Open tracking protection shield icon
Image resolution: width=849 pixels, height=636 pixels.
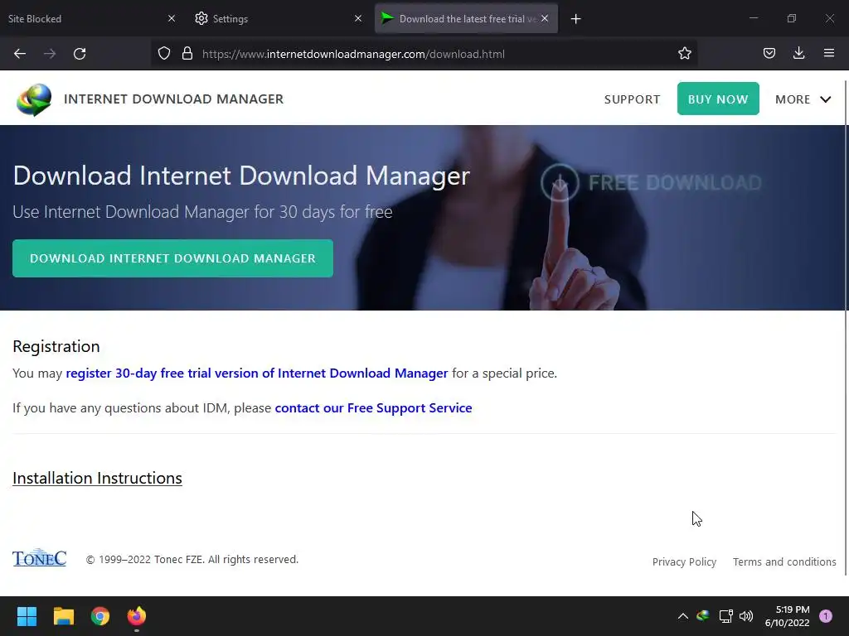click(164, 54)
